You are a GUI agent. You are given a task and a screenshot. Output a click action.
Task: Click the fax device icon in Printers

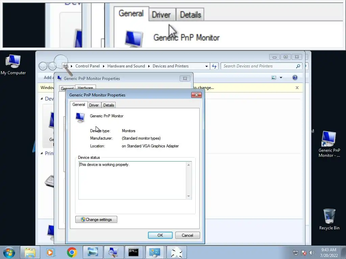50,181
